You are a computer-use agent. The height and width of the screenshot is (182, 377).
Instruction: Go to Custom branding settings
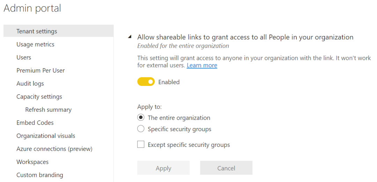(x=40, y=175)
